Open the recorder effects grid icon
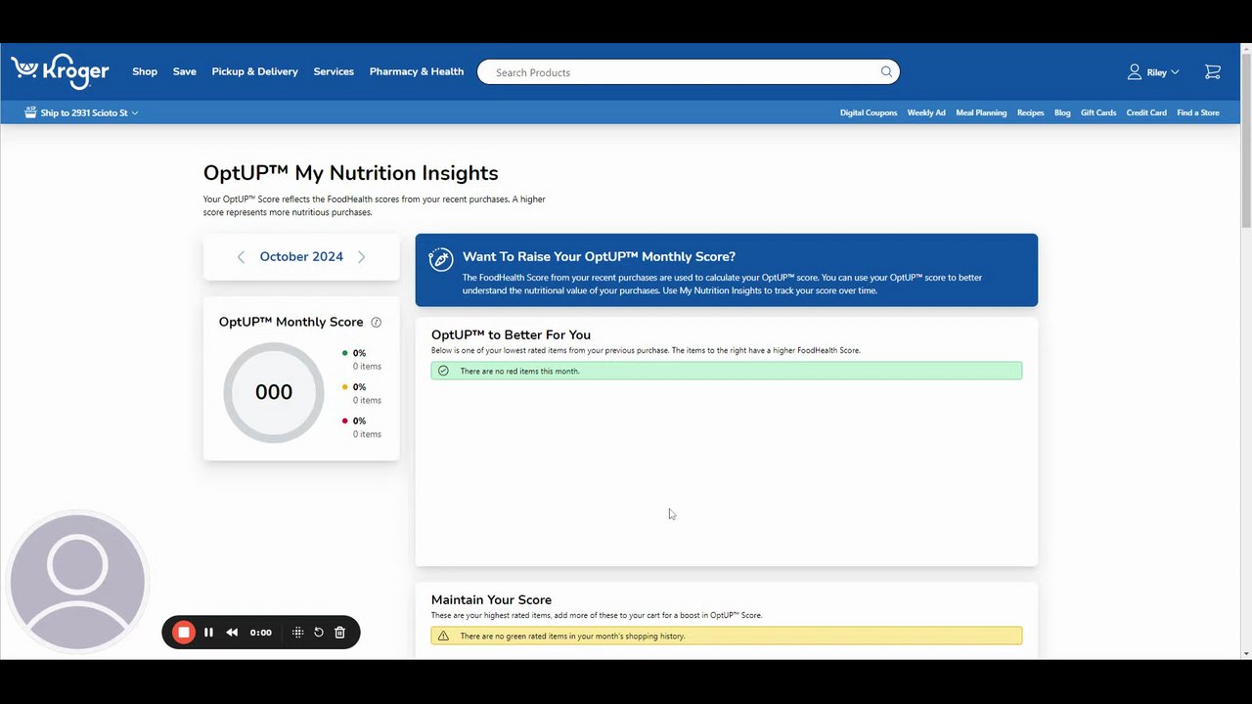The image size is (1252, 704). (297, 633)
